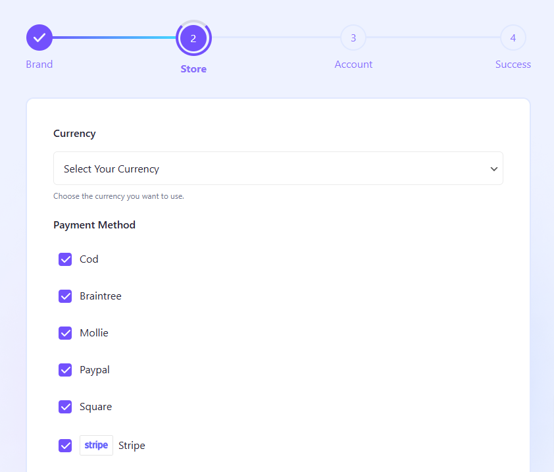
Task: Click the Payment Method heading
Action: pyautogui.click(x=94, y=225)
